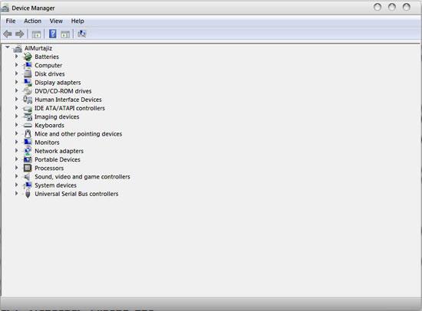Image resolution: width=422 pixels, height=311 pixels.
Task: Click the Forward arrow toolbar icon
Action: coord(20,34)
